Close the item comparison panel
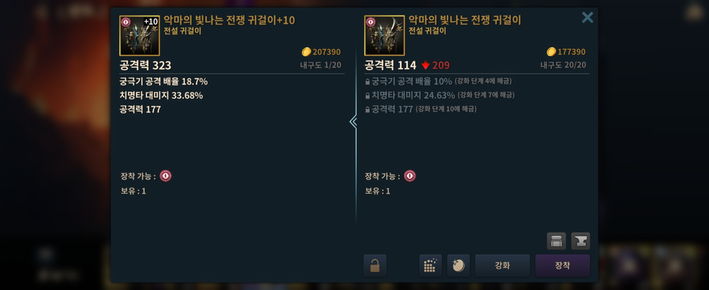 point(587,18)
